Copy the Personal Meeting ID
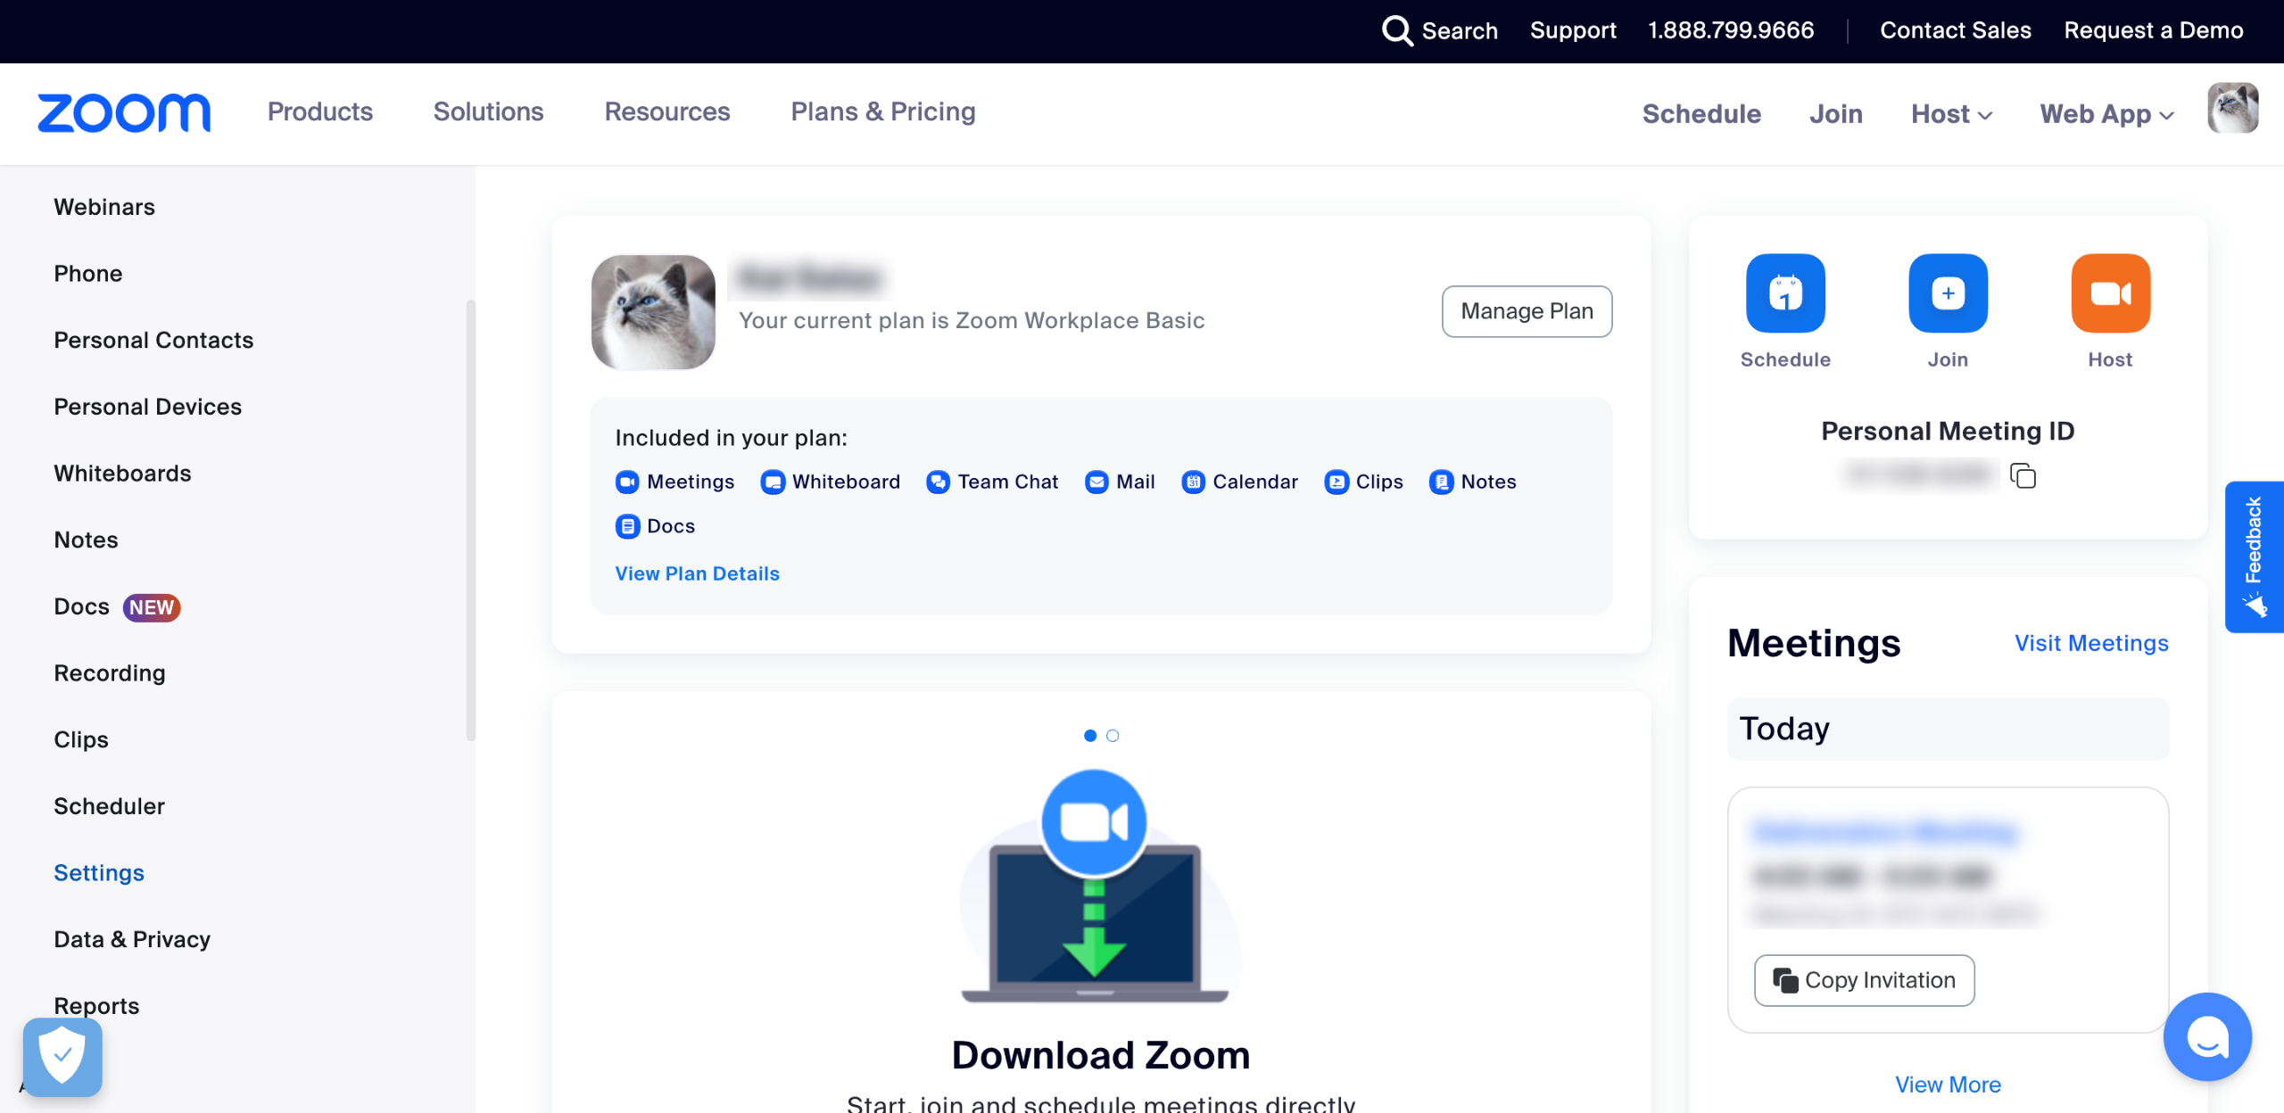The width and height of the screenshot is (2284, 1113). click(x=2023, y=475)
